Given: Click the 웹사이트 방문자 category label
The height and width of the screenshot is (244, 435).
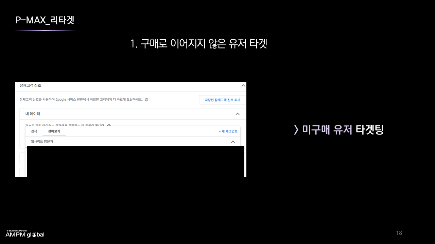Looking at the screenshot, I should coord(42,142).
